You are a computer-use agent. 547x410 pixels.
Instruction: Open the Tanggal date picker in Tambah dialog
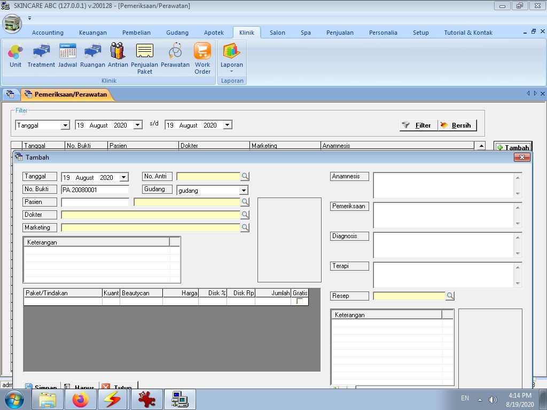click(x=124, y=178)
